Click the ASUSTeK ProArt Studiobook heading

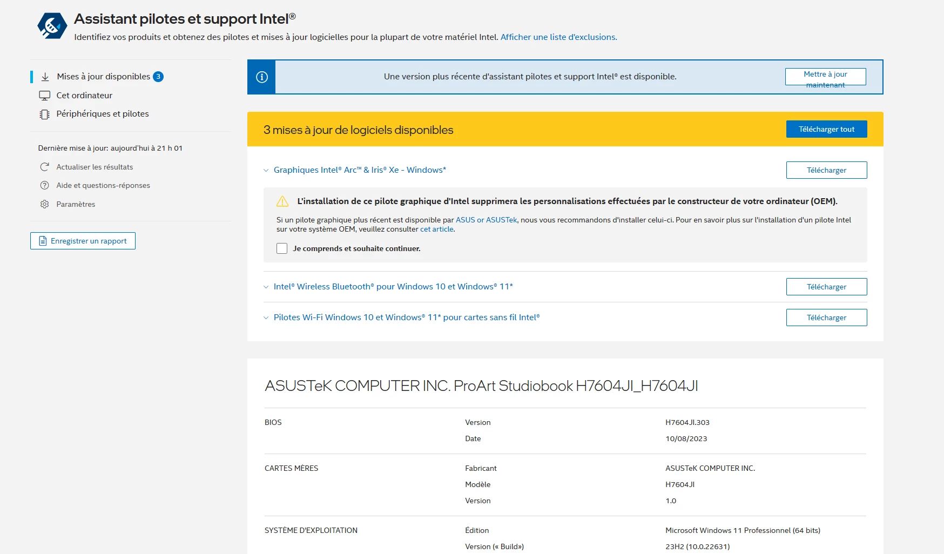[481, 386]
